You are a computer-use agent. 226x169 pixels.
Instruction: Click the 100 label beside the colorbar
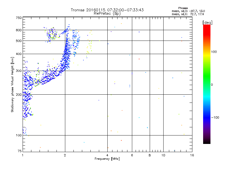[214, 52]
